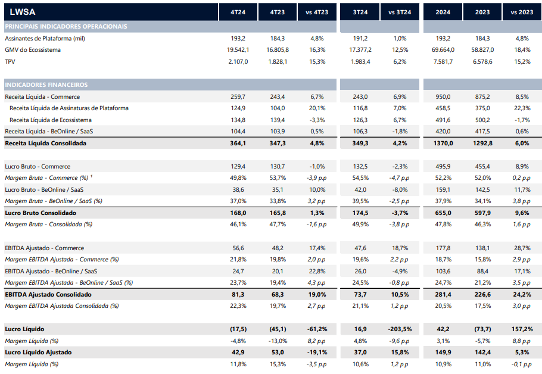Click consolidated EBITDA 2024 value 281,4
This screenshot has width=542, height=374.
click(443, 295)
